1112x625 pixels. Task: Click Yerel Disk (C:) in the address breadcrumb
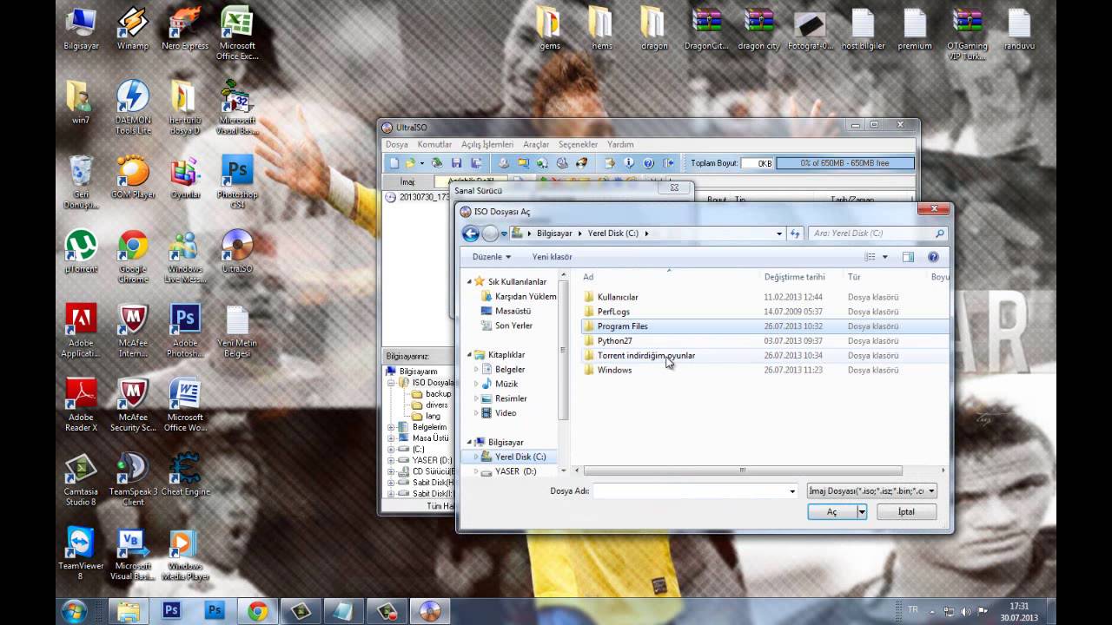click(612, 234)
